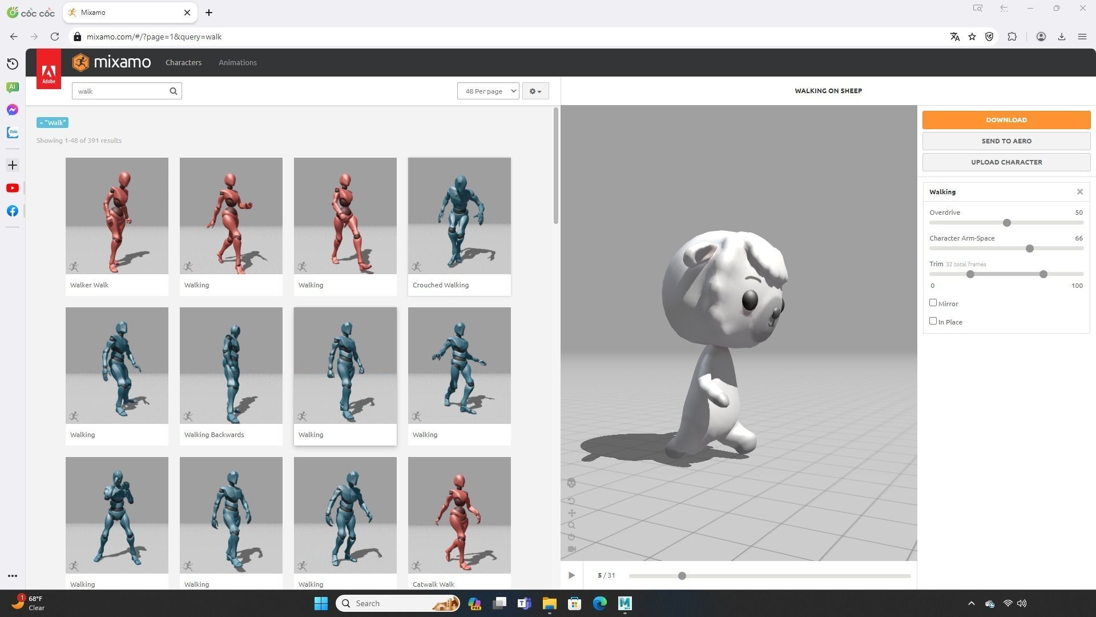This screenshot has height=617, width=1096.
Task: Click the orange DOWNLOAD button
Action: point(1006,120)
